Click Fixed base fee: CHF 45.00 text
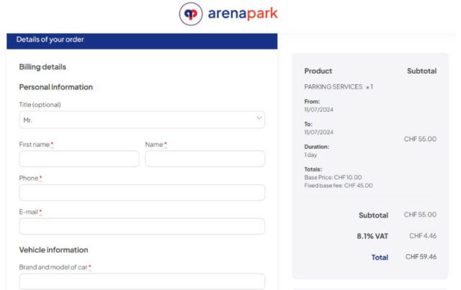The height and width of the screenshot is (290, 461). pyautogui.click(x=339, y=186)
